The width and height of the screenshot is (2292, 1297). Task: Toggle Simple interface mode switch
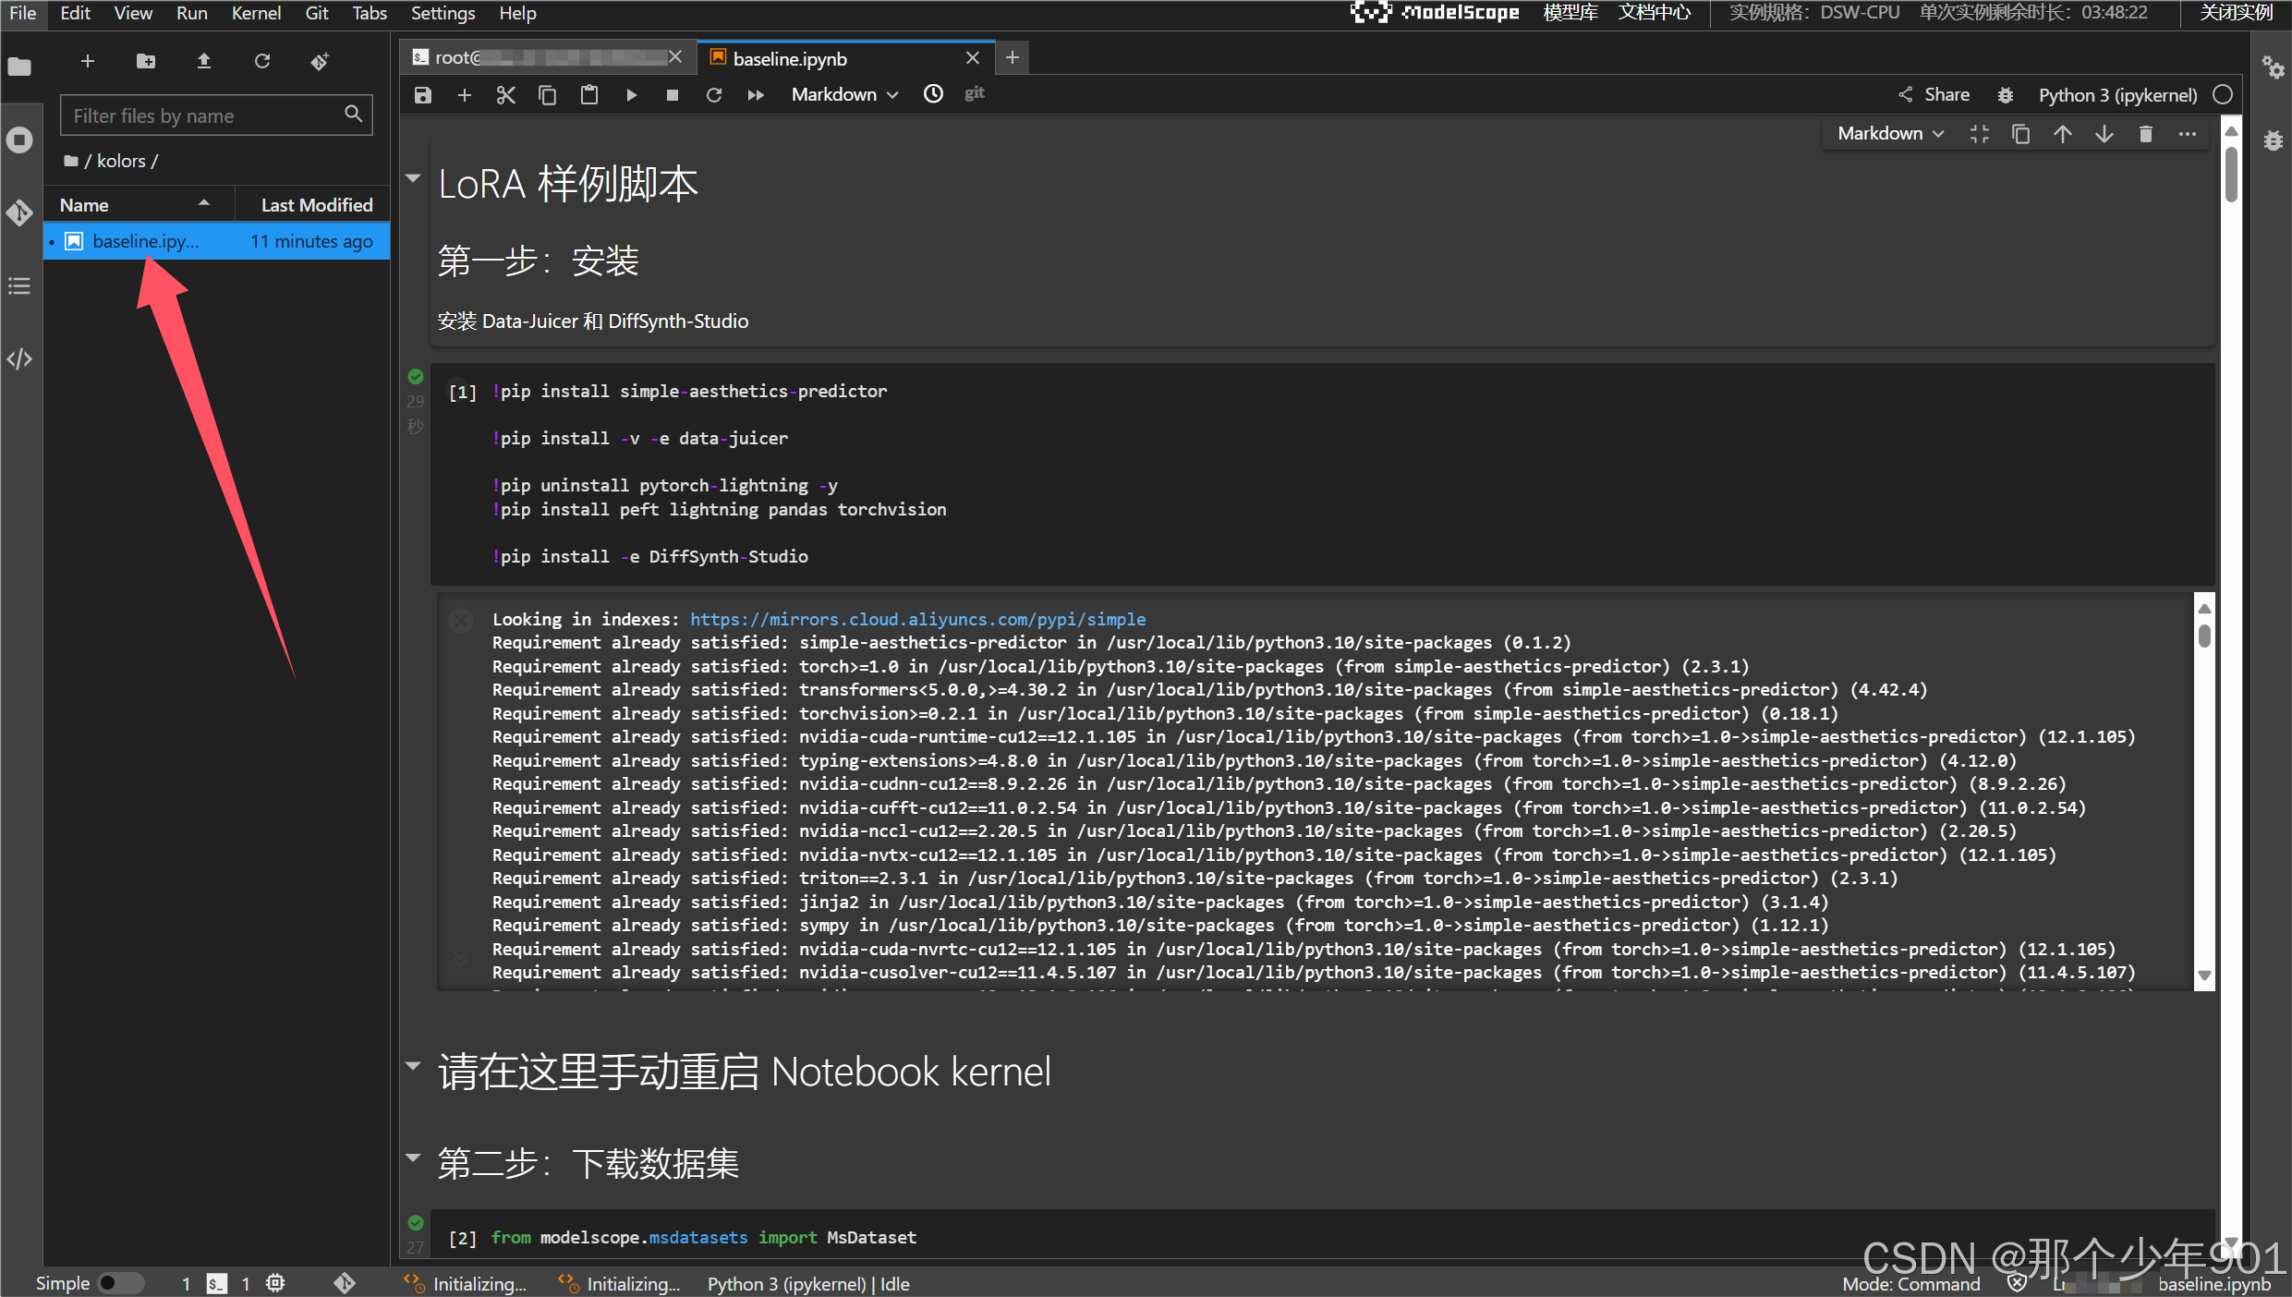tap(120, 1283)
